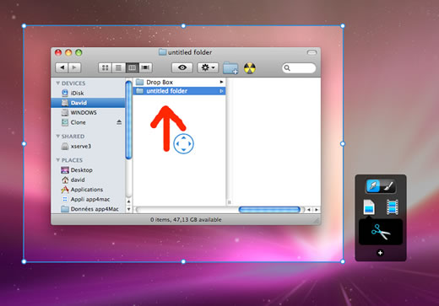The height and width of the screenshot is (306, 439).
Task: Select the untitled folder row
Action: pyautogui.click(x=179, y=91)
